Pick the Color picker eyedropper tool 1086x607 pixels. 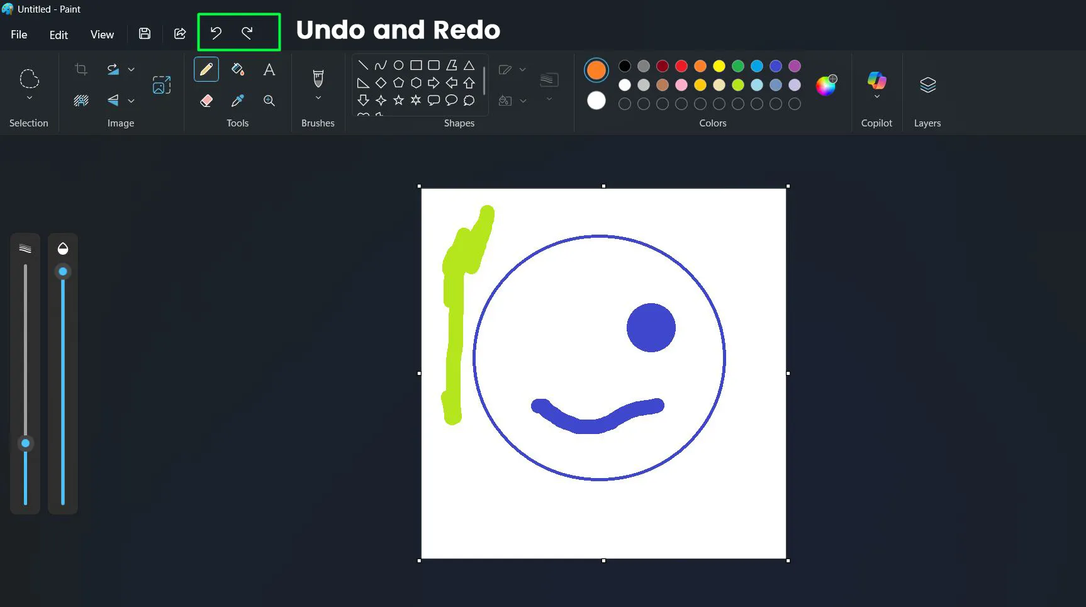[237, 101]
